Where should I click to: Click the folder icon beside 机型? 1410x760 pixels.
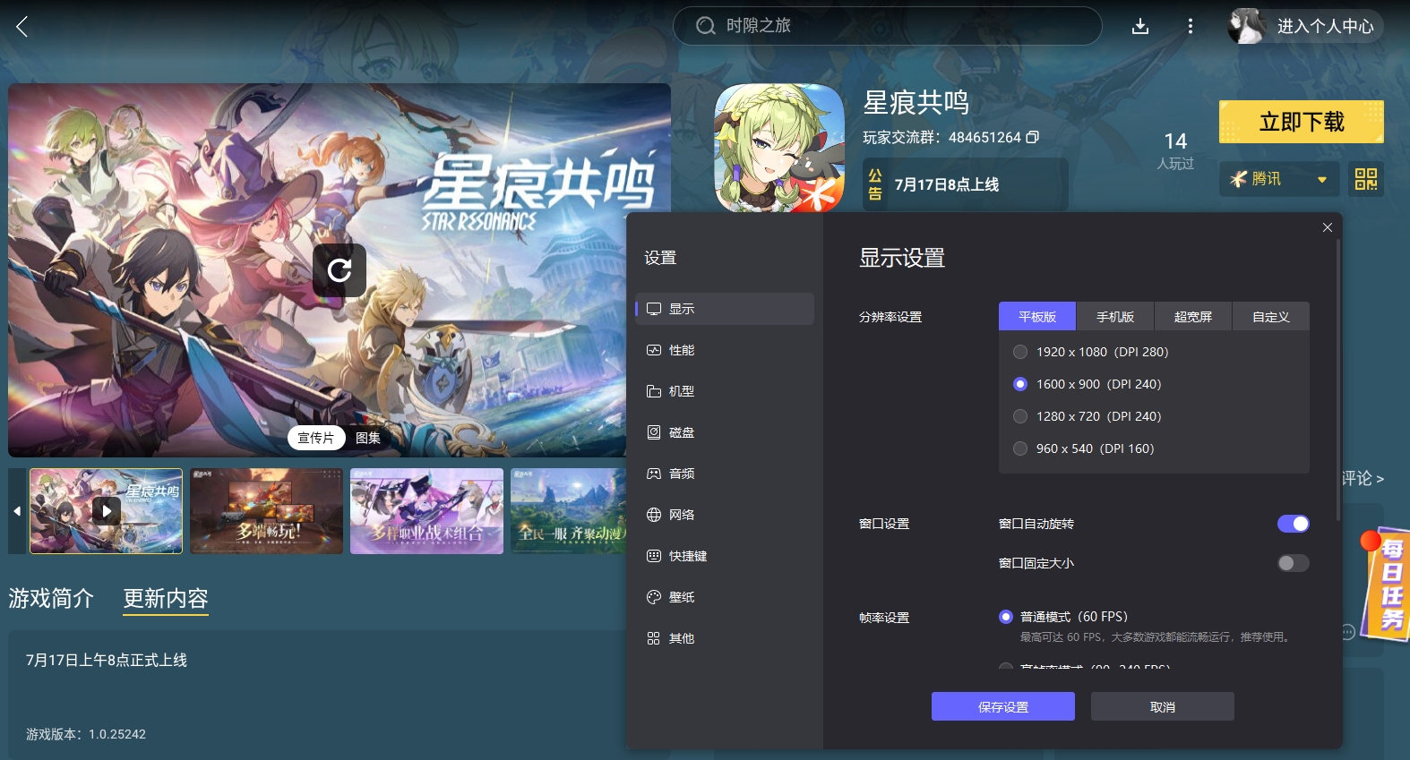point(654,391)
